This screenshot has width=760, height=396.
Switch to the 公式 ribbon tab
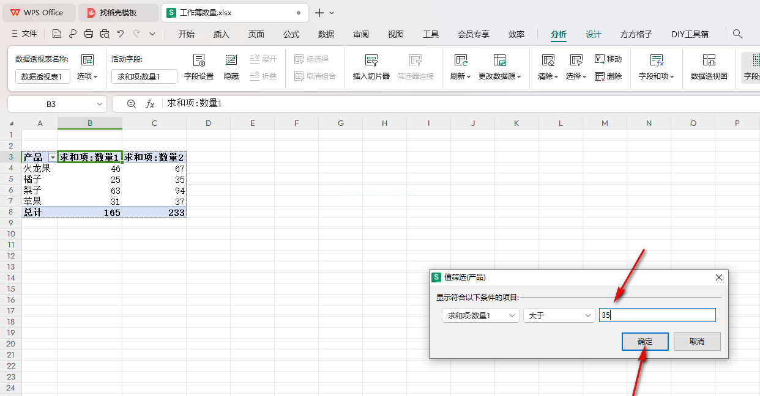click(291, 34)
